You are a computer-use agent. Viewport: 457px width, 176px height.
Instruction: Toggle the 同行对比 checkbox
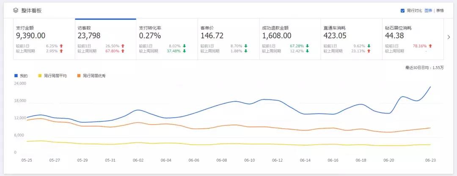(x=402, y=11)
